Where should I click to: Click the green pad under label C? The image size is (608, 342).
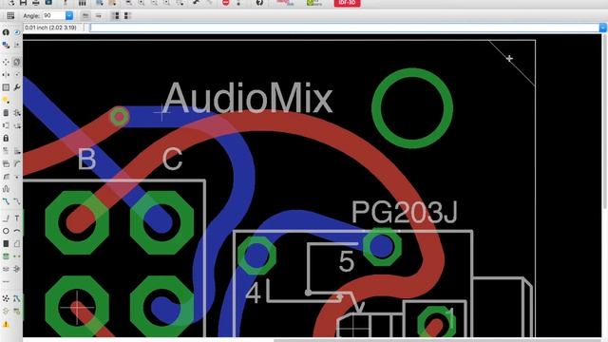point(162,222)
